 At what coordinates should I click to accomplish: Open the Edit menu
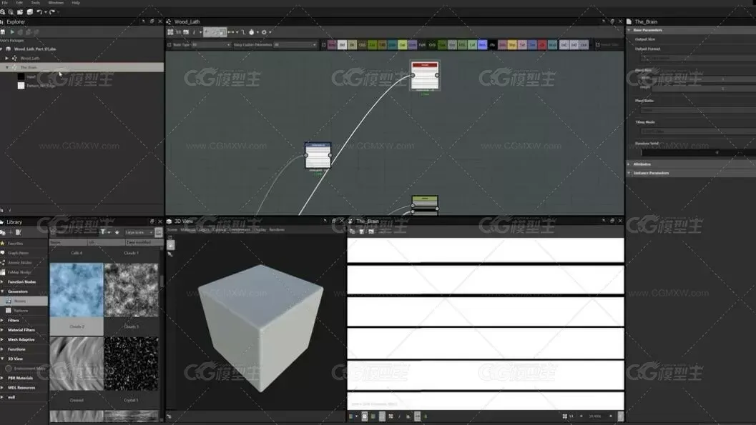click(19, 2)
